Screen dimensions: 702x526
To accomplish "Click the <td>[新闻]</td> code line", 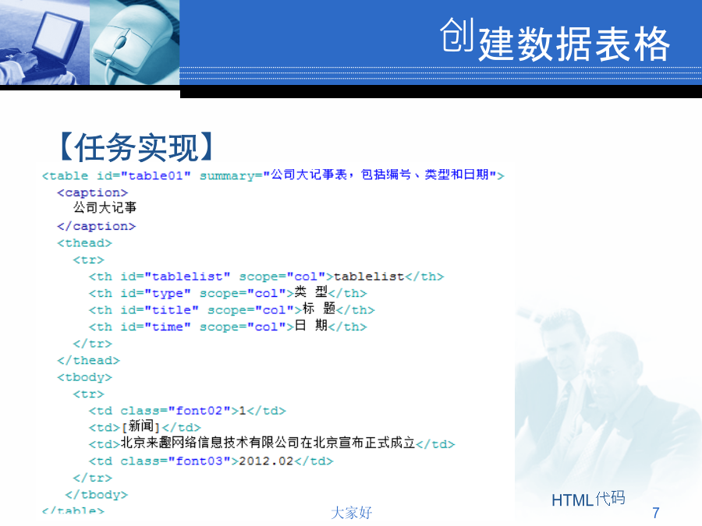I will pyautogui.click(x=145, y=427).
